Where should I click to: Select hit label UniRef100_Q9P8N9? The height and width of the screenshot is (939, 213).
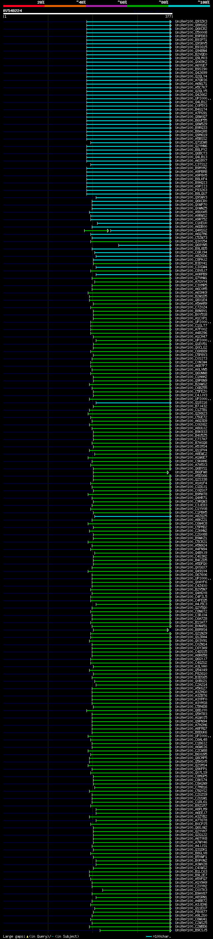coord(191,380)
